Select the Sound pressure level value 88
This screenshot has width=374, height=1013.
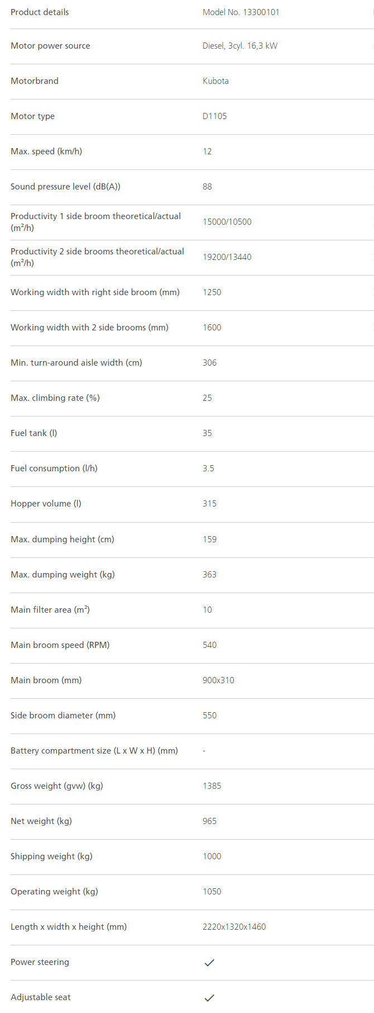coord(207,187)
